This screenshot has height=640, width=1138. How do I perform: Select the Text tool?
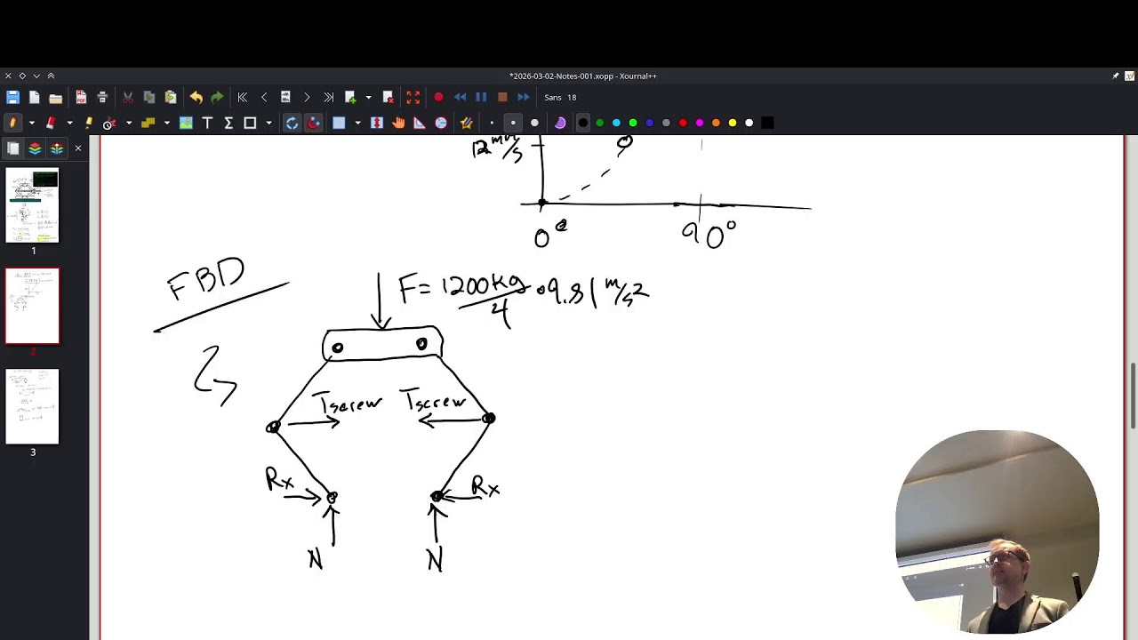pos(207,123)
